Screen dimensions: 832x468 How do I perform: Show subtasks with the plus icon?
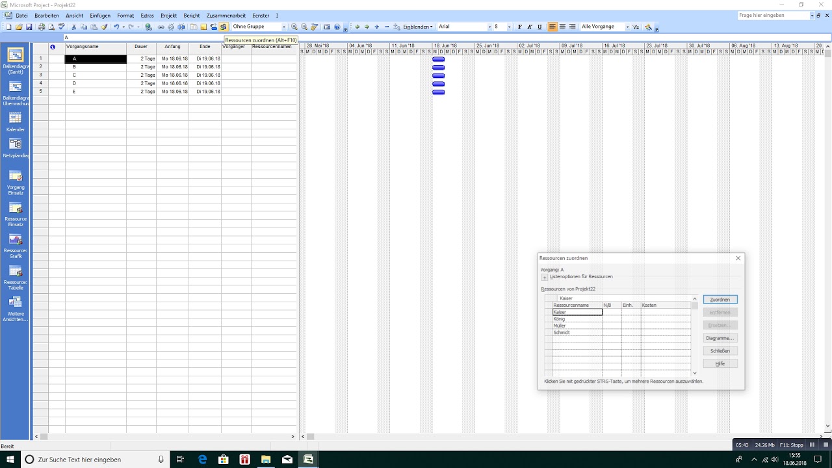point(376,27)
